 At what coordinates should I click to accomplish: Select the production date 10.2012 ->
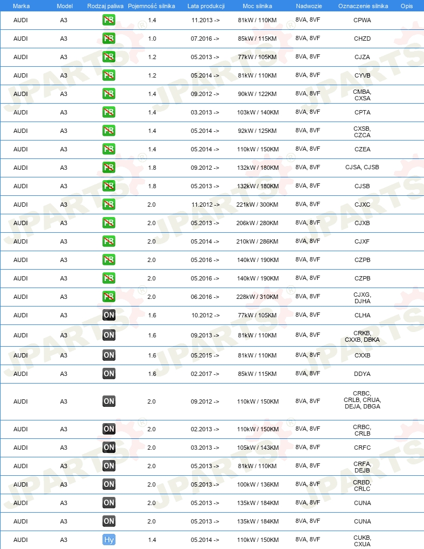pyautogui.click(x=205, y=315)
